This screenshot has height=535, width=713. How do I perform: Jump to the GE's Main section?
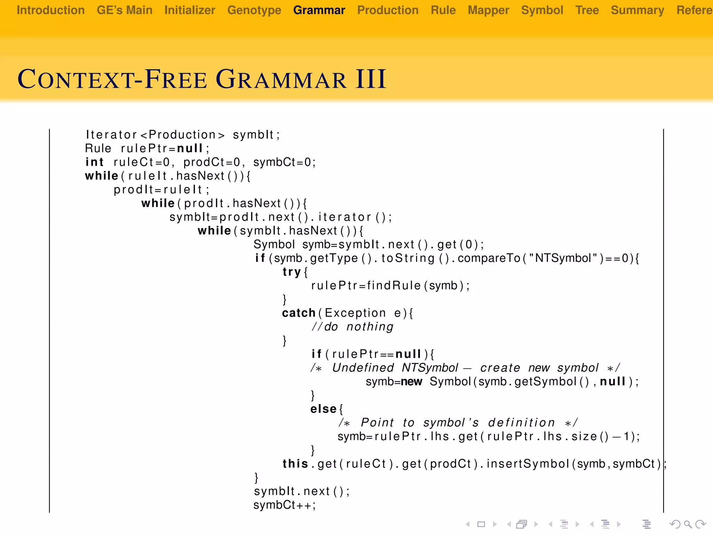[x=125, y=10]
